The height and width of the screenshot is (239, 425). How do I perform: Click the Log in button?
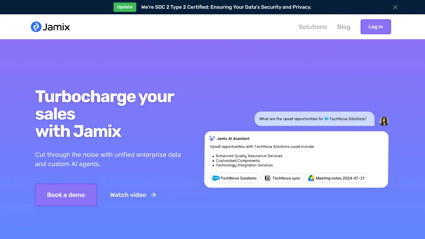click(376, 27)
